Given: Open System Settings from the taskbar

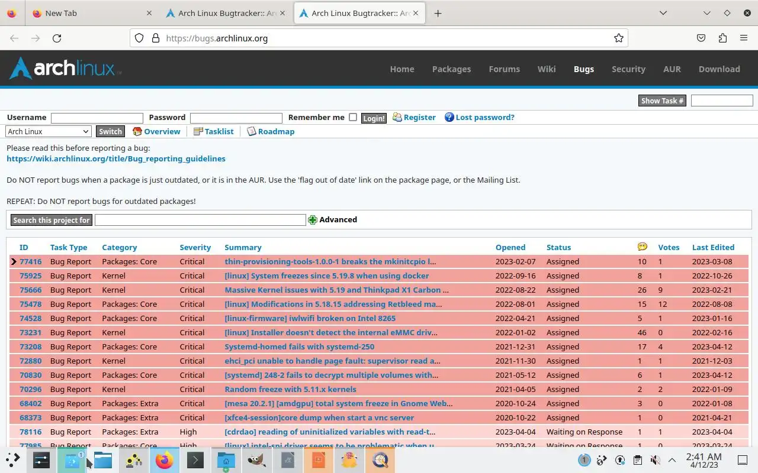Looking at the screenshot, I should pos(41,459).
